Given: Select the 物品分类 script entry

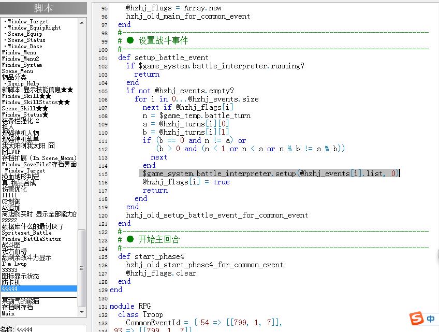Looking at the screenshot, I should coord(14,77).
